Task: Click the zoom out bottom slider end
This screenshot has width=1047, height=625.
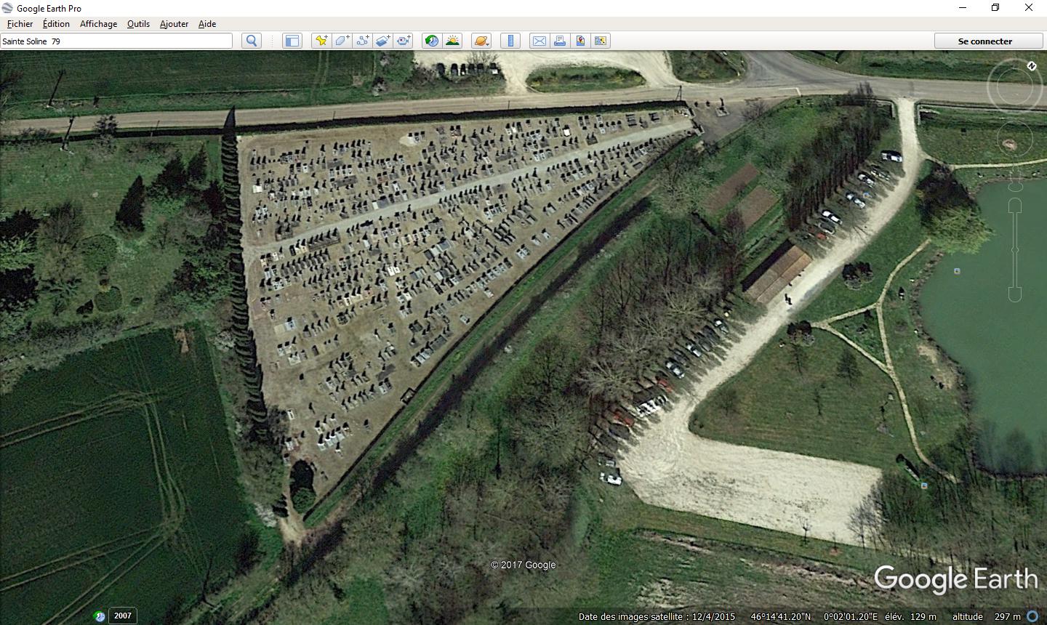Action: coord(1015,294)
